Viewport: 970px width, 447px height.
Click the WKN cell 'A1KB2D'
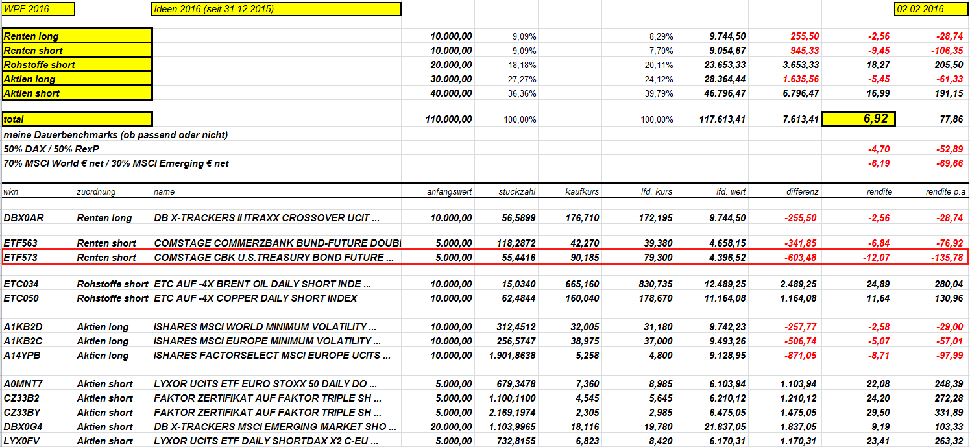coord(21,327)
